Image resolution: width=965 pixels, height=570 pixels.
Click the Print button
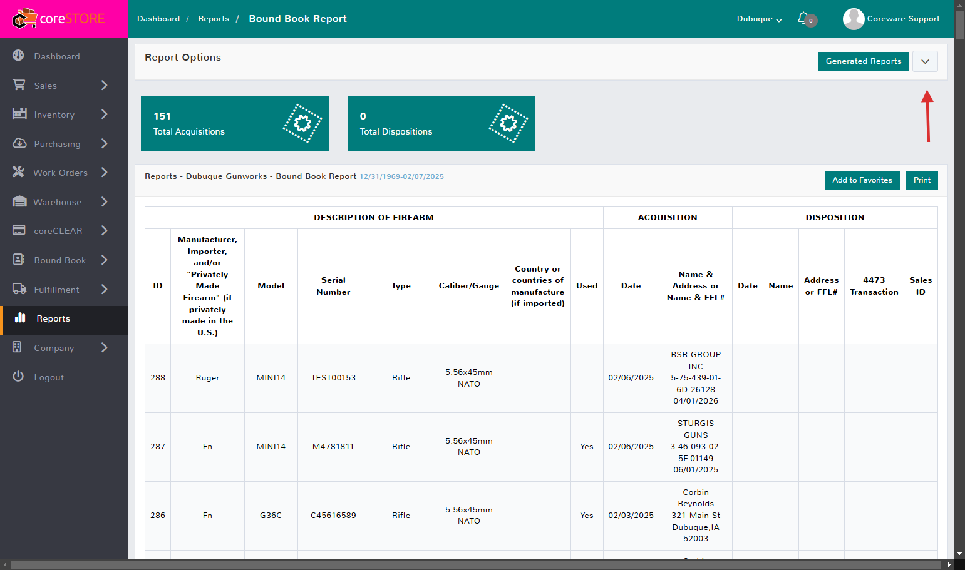coord(922,180)
